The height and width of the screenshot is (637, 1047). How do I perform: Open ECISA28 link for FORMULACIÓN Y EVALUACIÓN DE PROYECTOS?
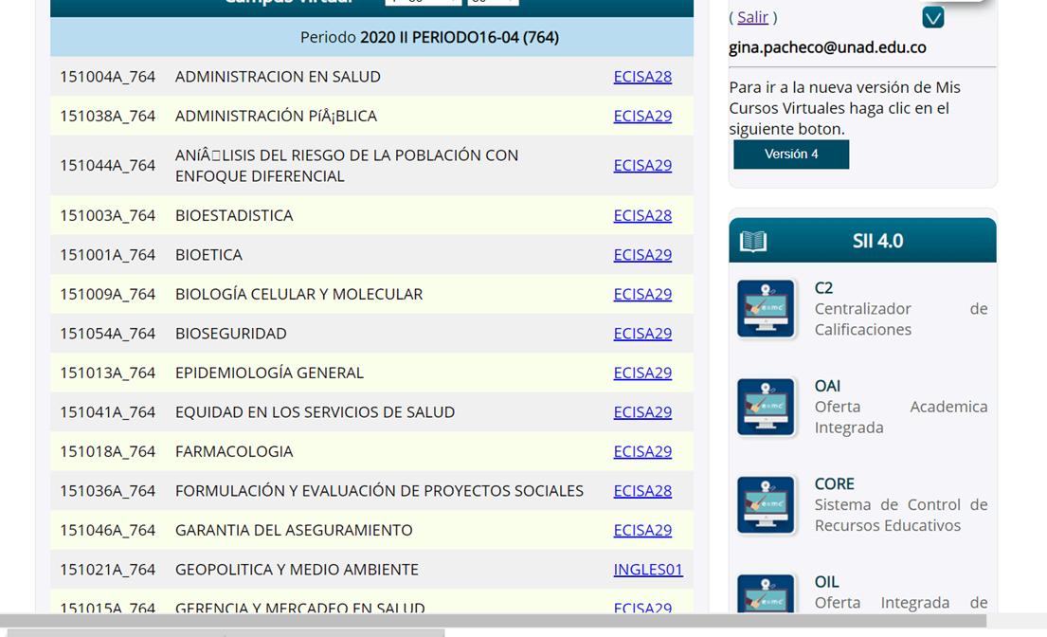click(642, 491)
